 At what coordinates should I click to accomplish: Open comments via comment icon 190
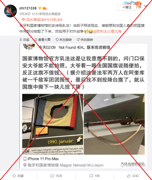pos(95,176)
